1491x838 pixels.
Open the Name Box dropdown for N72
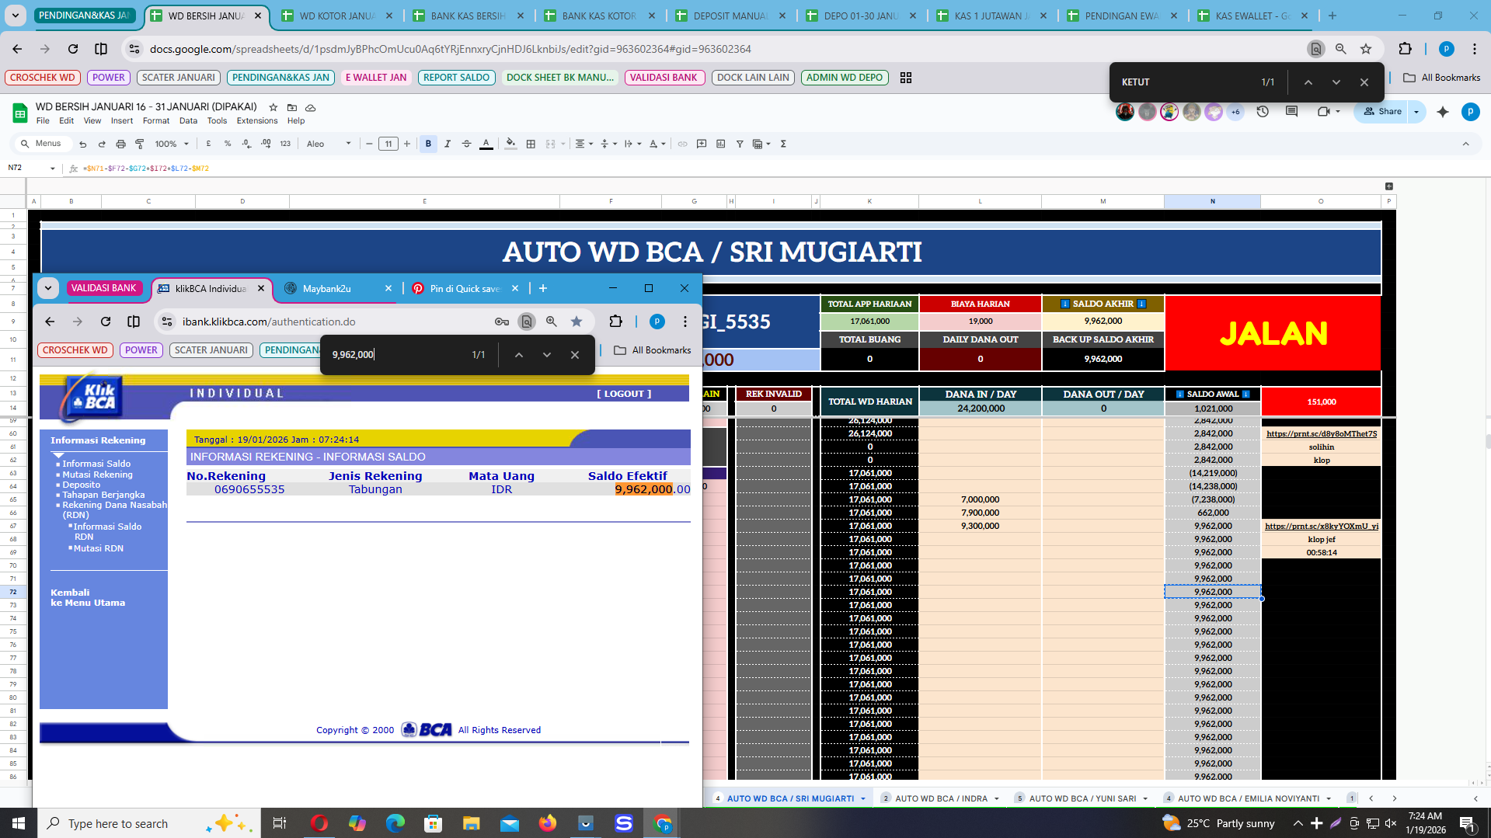53,169
